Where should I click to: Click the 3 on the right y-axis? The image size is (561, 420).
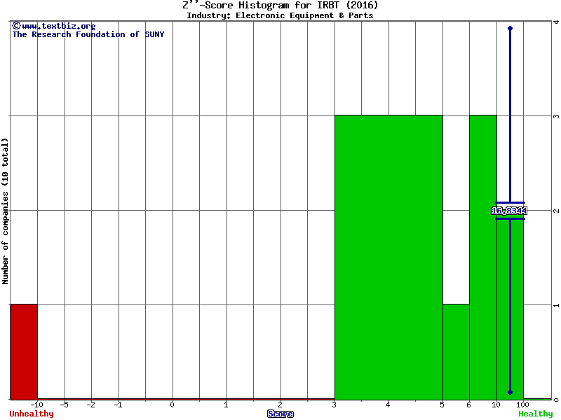556,116
